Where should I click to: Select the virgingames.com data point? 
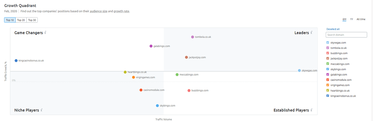tap(134, 77)
